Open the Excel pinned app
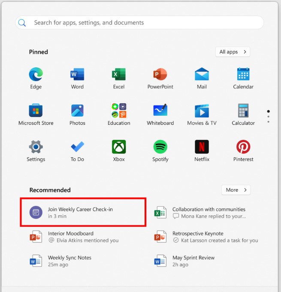This screenshot has height=292, width=281. coord(119,74)
